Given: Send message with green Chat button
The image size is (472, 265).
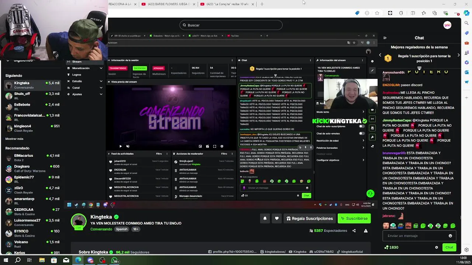Looking at the screenshot, I should [449, 247].
